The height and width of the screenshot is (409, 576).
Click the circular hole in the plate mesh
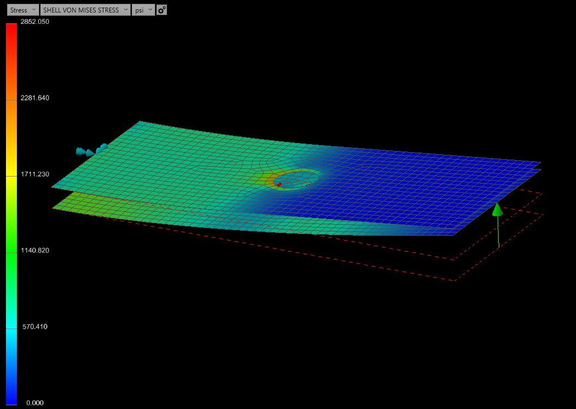pyautogui.click(x=296, y=179)
